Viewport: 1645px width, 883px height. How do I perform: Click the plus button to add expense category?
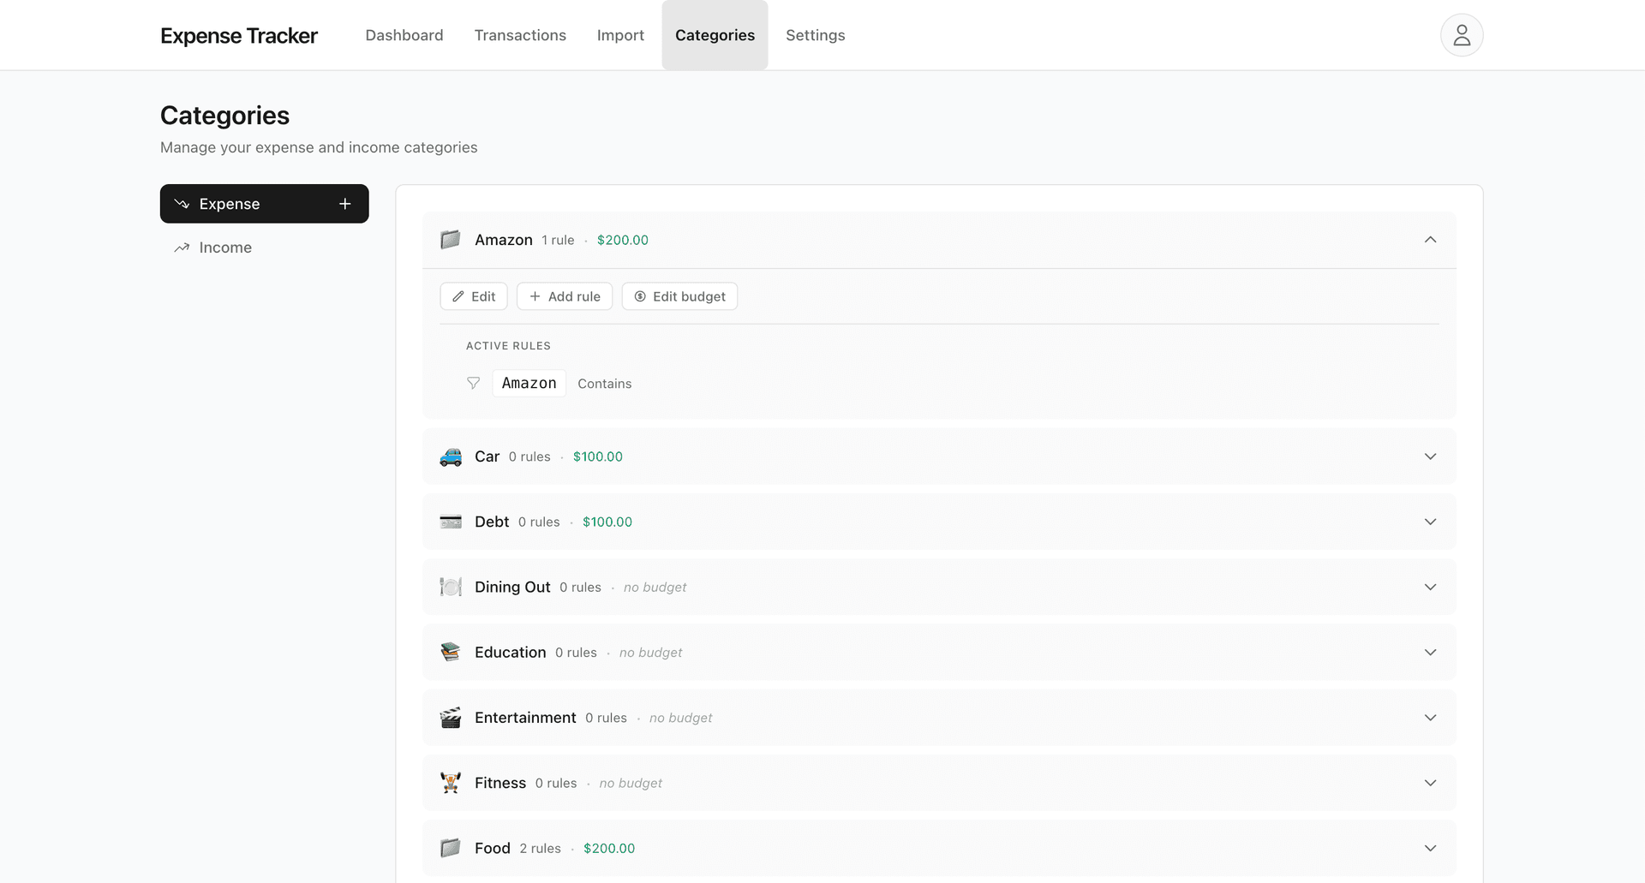pos(344,204)
